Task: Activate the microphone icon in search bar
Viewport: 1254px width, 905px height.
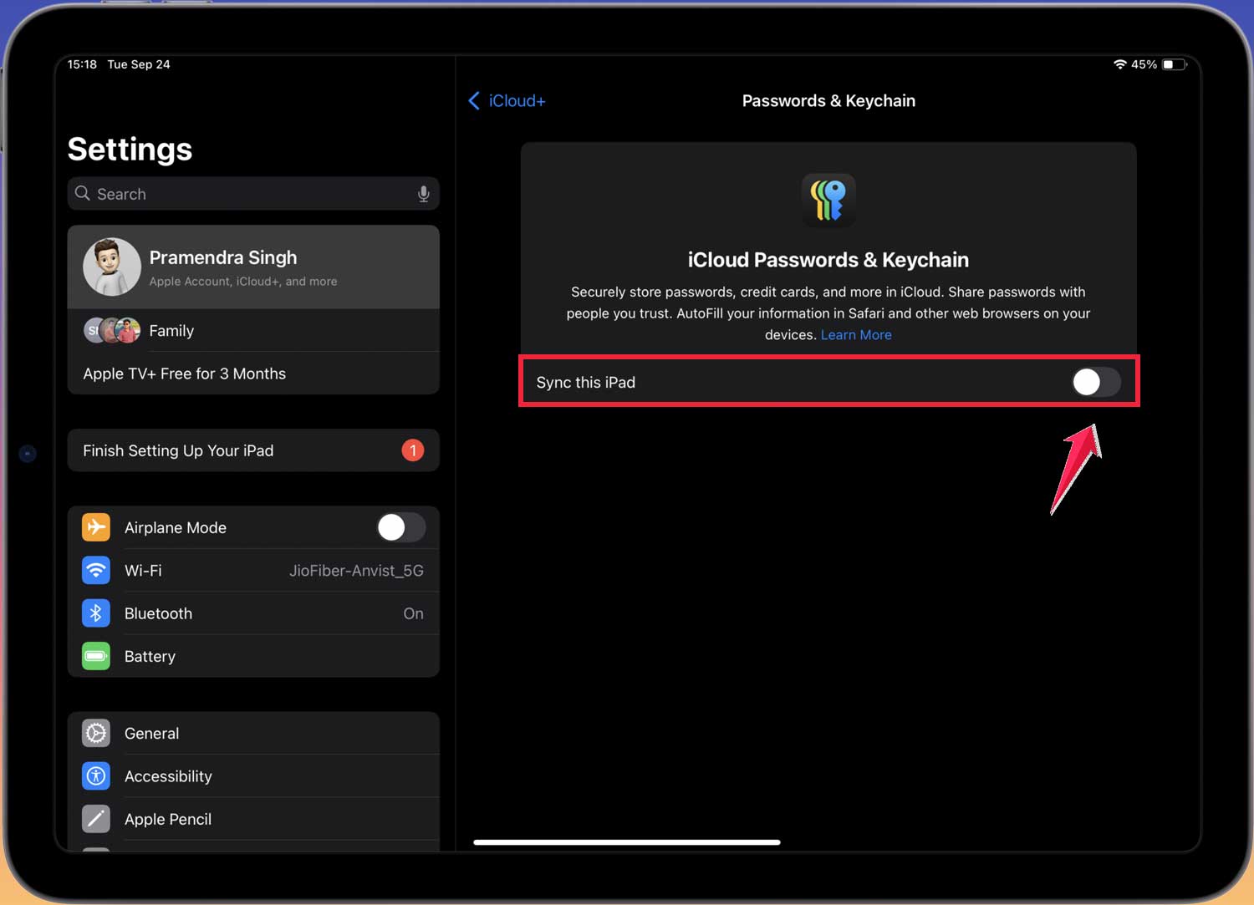Action: pyautogui.click(x=424, y=193)
